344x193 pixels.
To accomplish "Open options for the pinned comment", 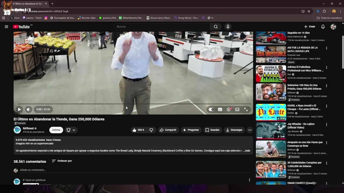I will point(249,180).
